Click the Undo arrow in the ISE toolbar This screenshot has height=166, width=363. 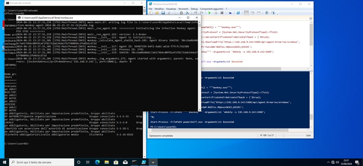[x=196, y=13]
